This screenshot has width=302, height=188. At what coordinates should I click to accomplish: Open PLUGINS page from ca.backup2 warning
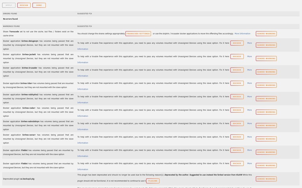[153, 181]
